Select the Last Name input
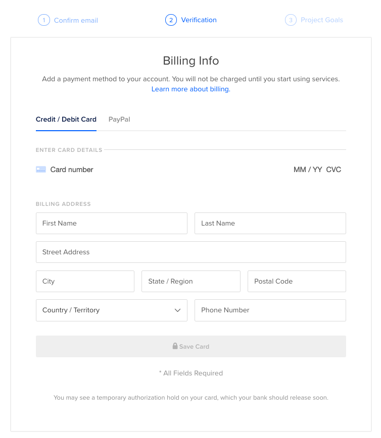Image resolution: width=381 pixels, height=438 pixels. click(270, 223)
